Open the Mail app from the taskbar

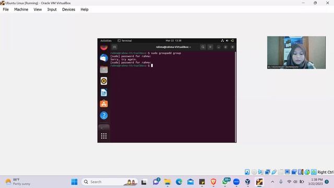pos(190,182)
